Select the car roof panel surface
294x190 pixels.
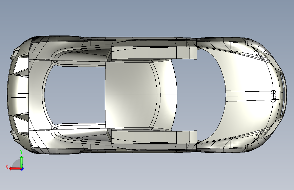pos(131,94)
